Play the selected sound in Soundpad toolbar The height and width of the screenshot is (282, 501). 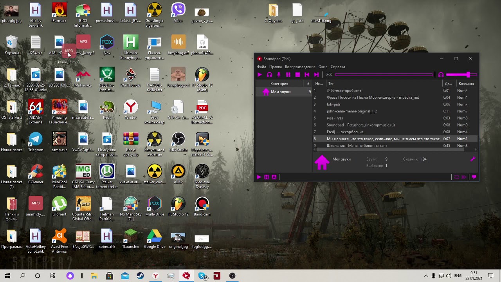(260, 74)
